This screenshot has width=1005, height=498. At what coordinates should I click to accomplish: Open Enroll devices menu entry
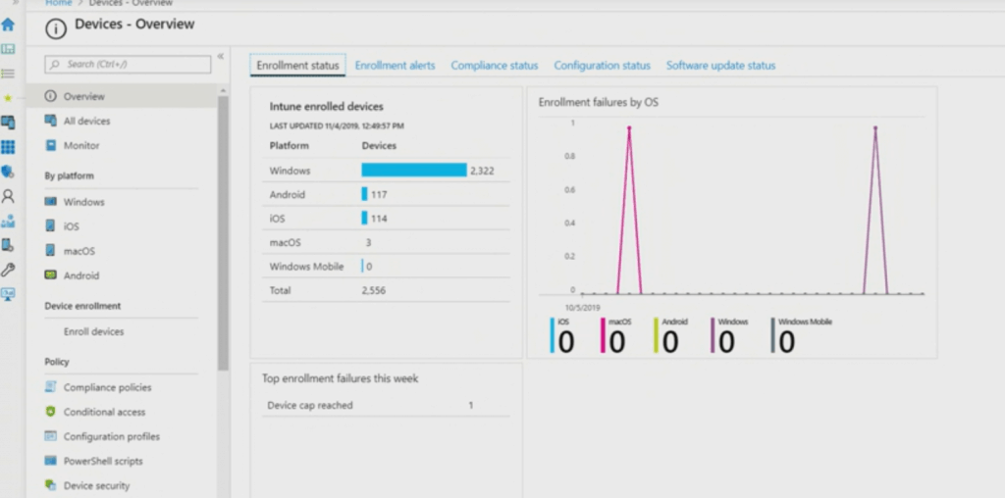click(x=93, y=331)
